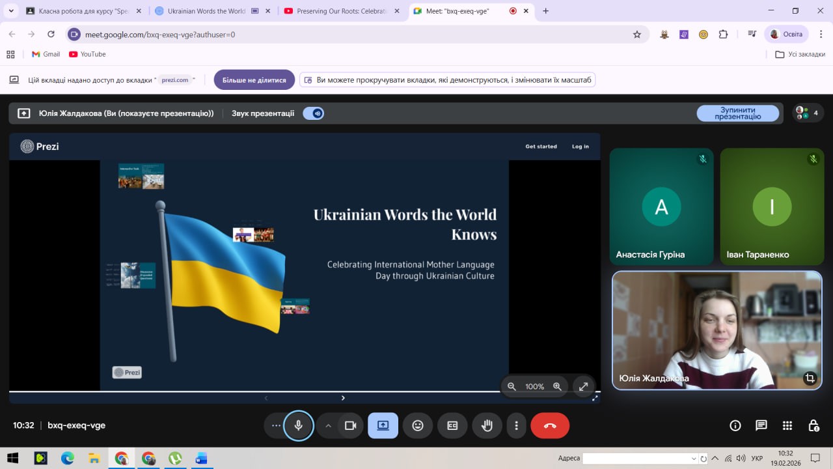Open the meeting chat panel
833x469 pixels.
click(761, 425)
